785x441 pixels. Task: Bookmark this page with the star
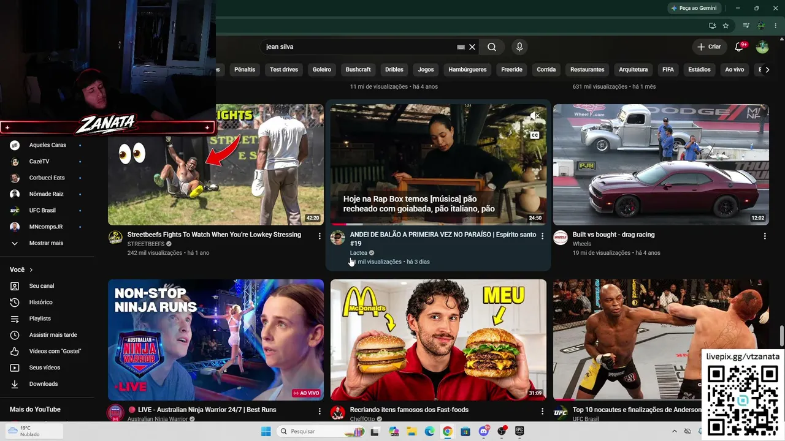(726, 26)
